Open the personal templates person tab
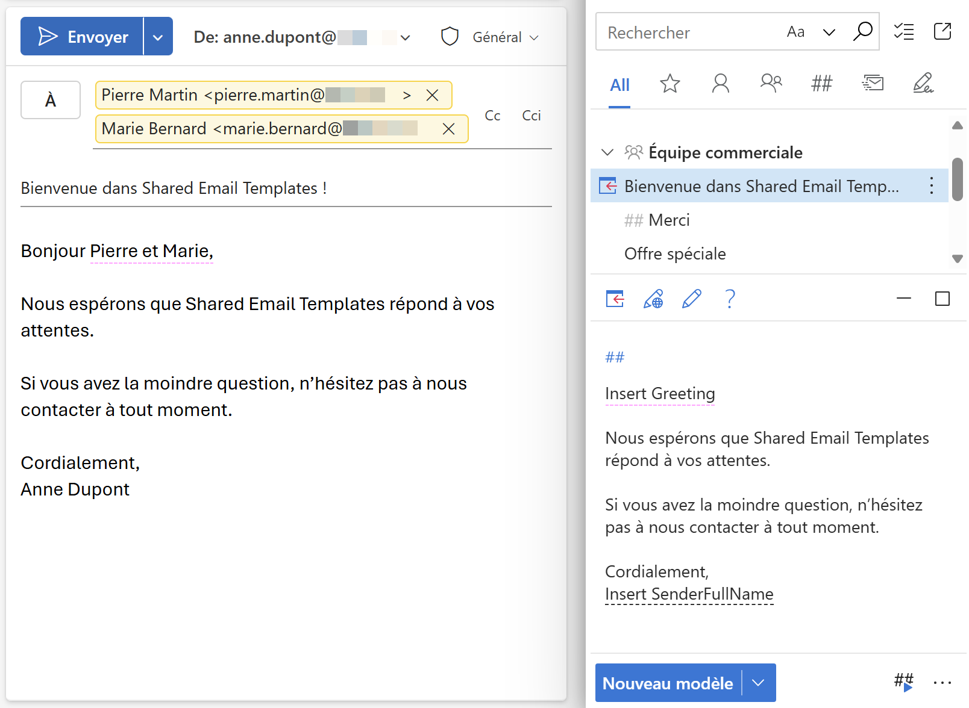This screenshot has height=708, width=969. [x=720, y=83]
